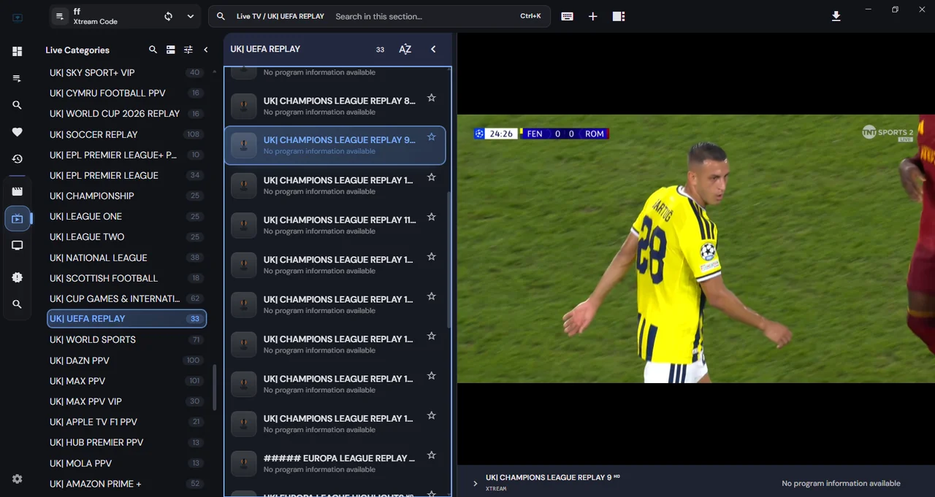Screen dimensions: 935x497
Task: Select the ##### EUROPA LEAGUE REPLAY row
Action: click(335, 463)
